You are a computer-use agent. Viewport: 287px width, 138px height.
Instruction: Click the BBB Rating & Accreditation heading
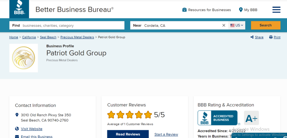pos(226,105)
